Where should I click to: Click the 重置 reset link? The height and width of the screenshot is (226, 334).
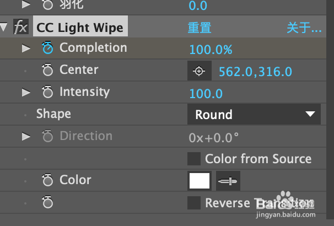(200, 28)
